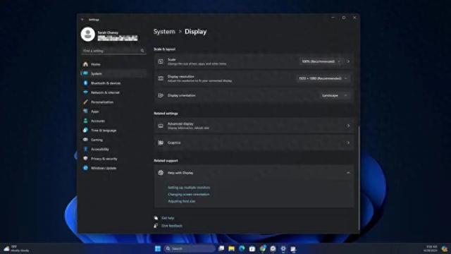Open the Settings gear taskbar icon

[283, 248]
